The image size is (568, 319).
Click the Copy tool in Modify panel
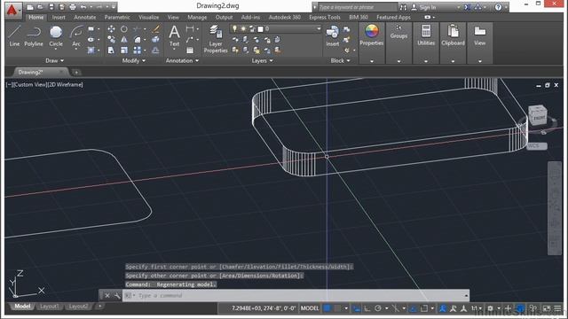coord(112,39)
